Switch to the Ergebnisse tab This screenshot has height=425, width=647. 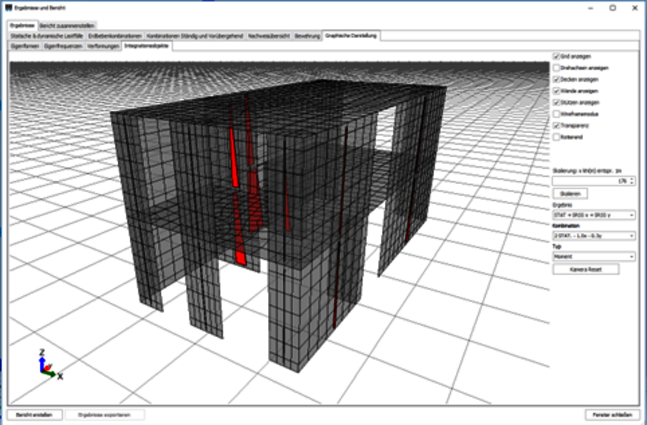point(22,25)
